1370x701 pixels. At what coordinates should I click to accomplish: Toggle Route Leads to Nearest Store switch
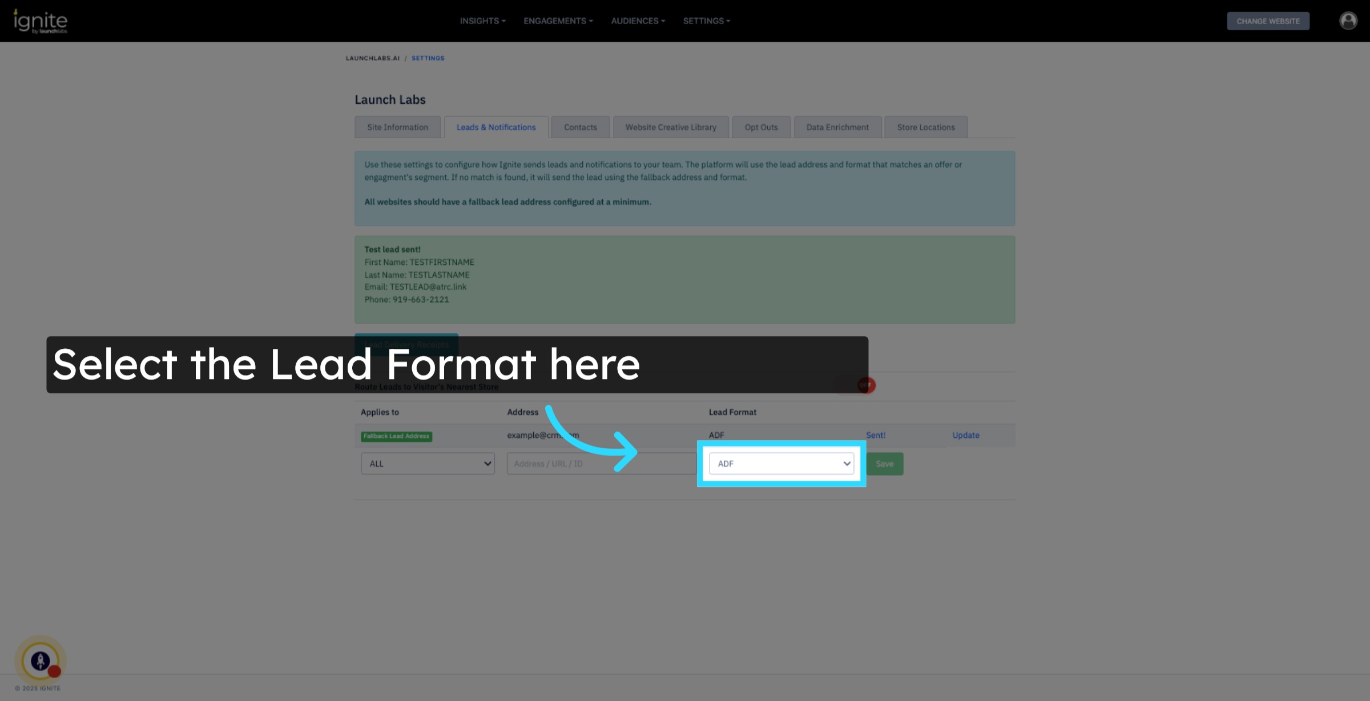(866, 385)
